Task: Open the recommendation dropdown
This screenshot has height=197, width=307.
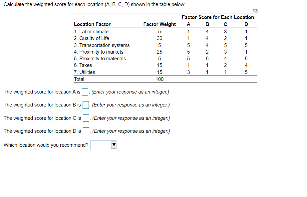Action: 104,145
